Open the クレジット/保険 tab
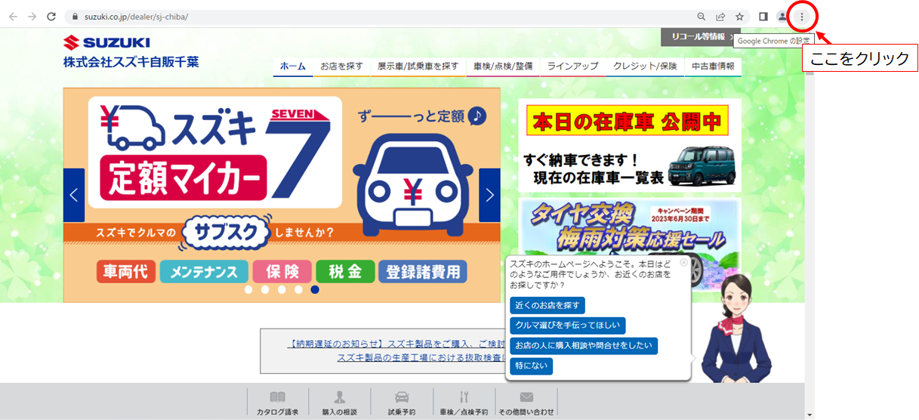Screen dimensions: 919x420 [x=645, y=66]
